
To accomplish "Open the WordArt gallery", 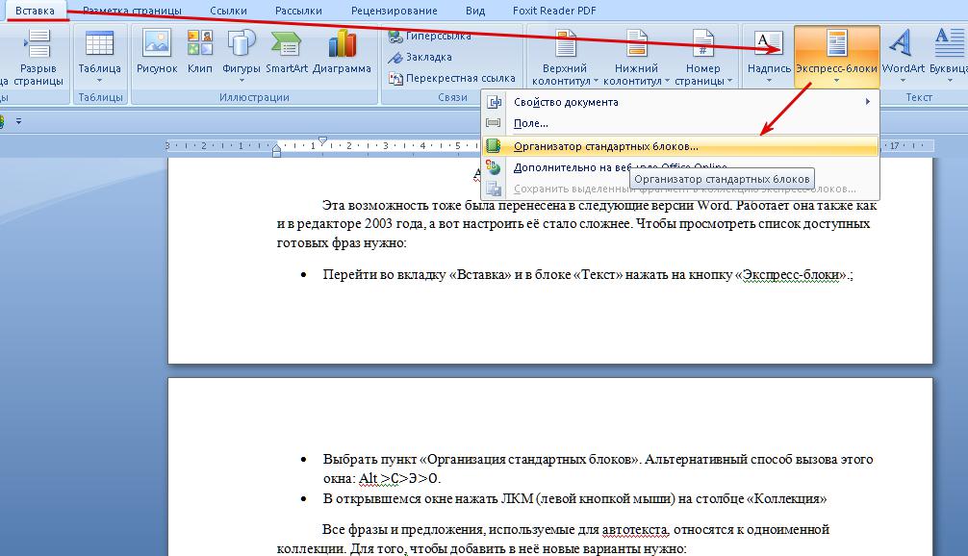I will [x=903, y=52].
